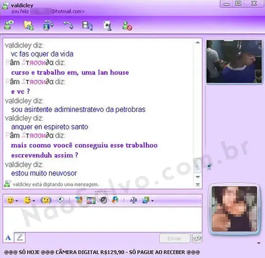Image resolution: width=265 pixels, height=258 pixels.
Task: Click the MSN buddy icon in title bar
Action: point(5,6)
